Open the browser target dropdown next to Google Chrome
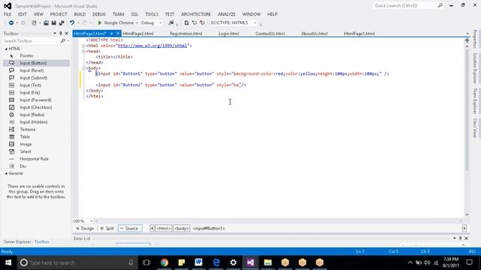 coord(137,23)
